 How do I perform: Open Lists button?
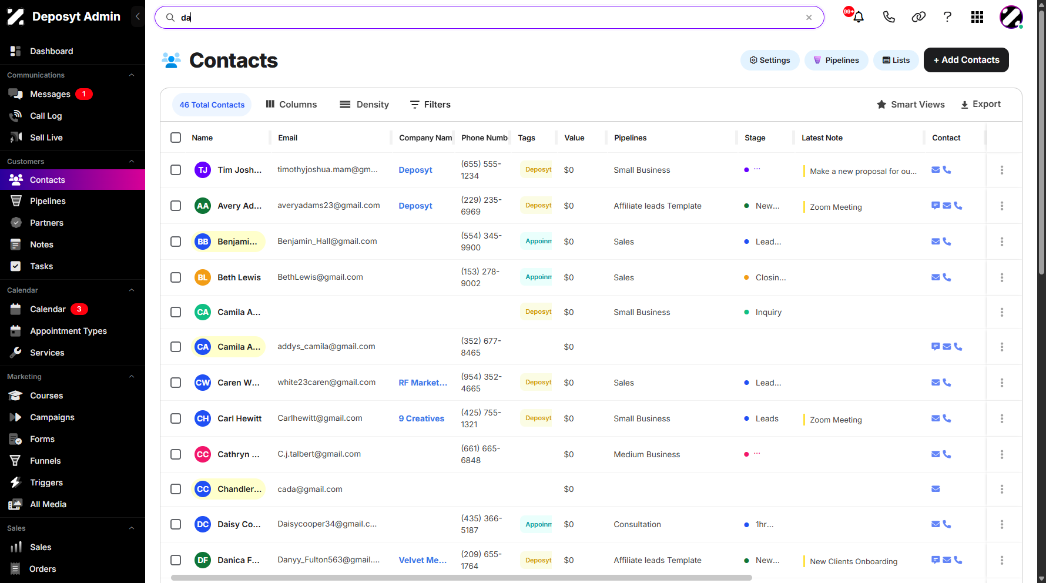pos(896,60)
